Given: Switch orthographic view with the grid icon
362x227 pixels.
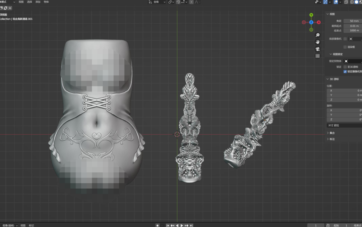Looking at the screenshot, I should (x=317, y=56).
